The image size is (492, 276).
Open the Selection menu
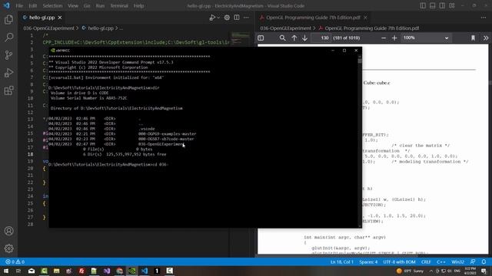coord(52,5)
